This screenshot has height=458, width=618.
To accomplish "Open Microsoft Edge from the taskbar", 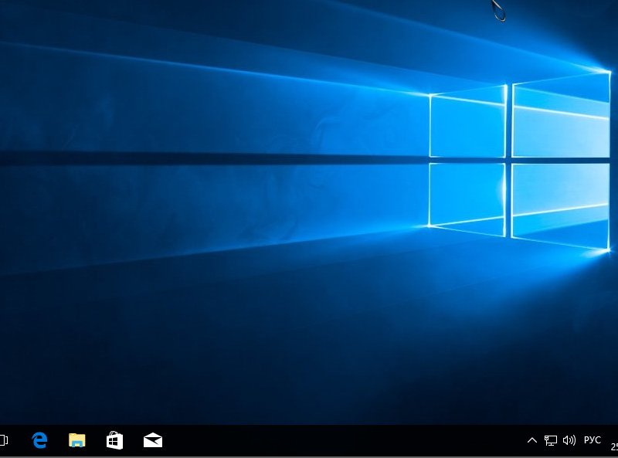I will (x=39, y=440).
